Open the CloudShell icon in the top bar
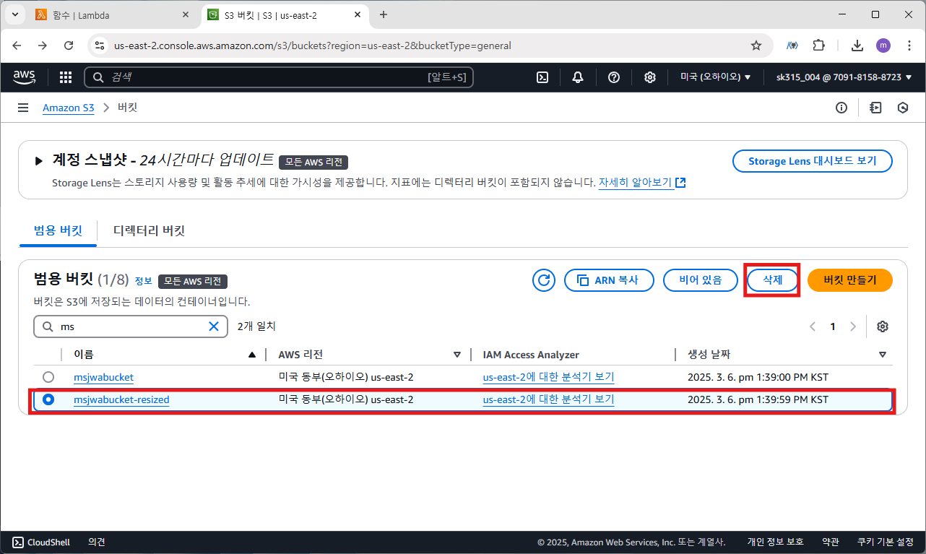 tap(542, 77)
